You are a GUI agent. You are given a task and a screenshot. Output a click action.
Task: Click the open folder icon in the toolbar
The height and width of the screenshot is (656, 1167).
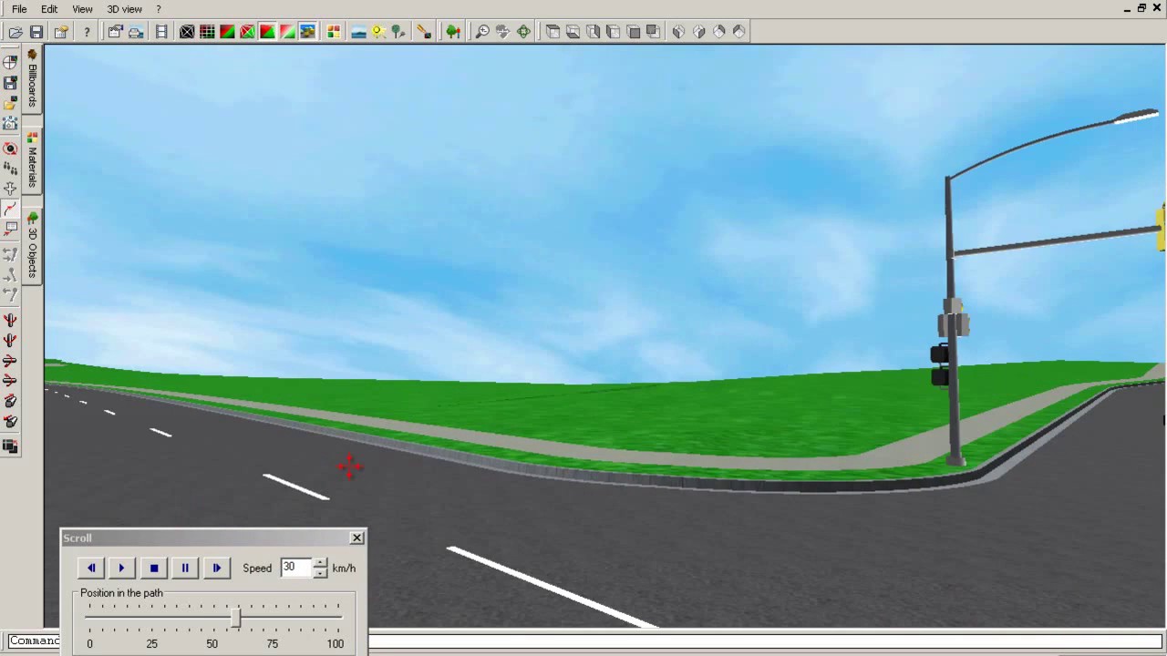[x=15, y=32]
